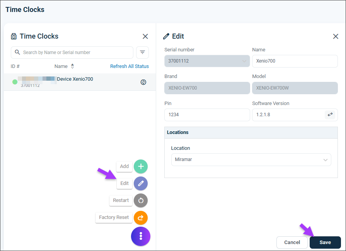The width and height of the screenshot is (346, 251).
Task: Click the Name column header text
Action: click(61, 66)
